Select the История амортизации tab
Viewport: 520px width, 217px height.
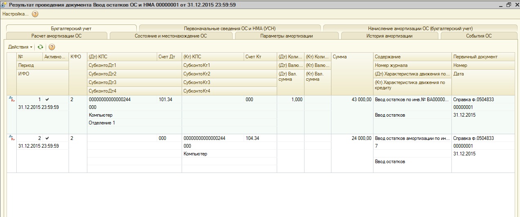coord(389,36)
